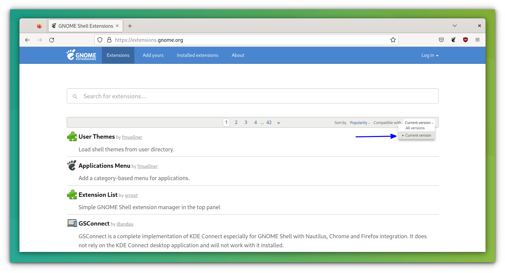Click the extension search field

click(252, 96)
